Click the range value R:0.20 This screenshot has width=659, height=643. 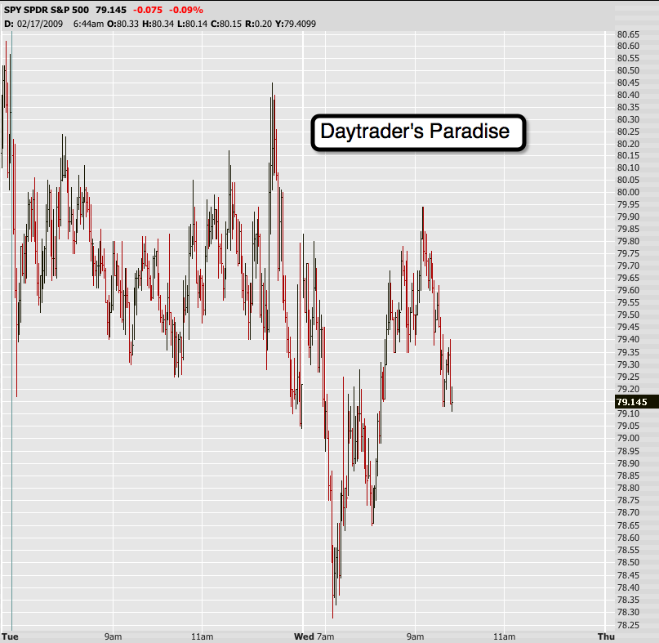tap(259, 24)
